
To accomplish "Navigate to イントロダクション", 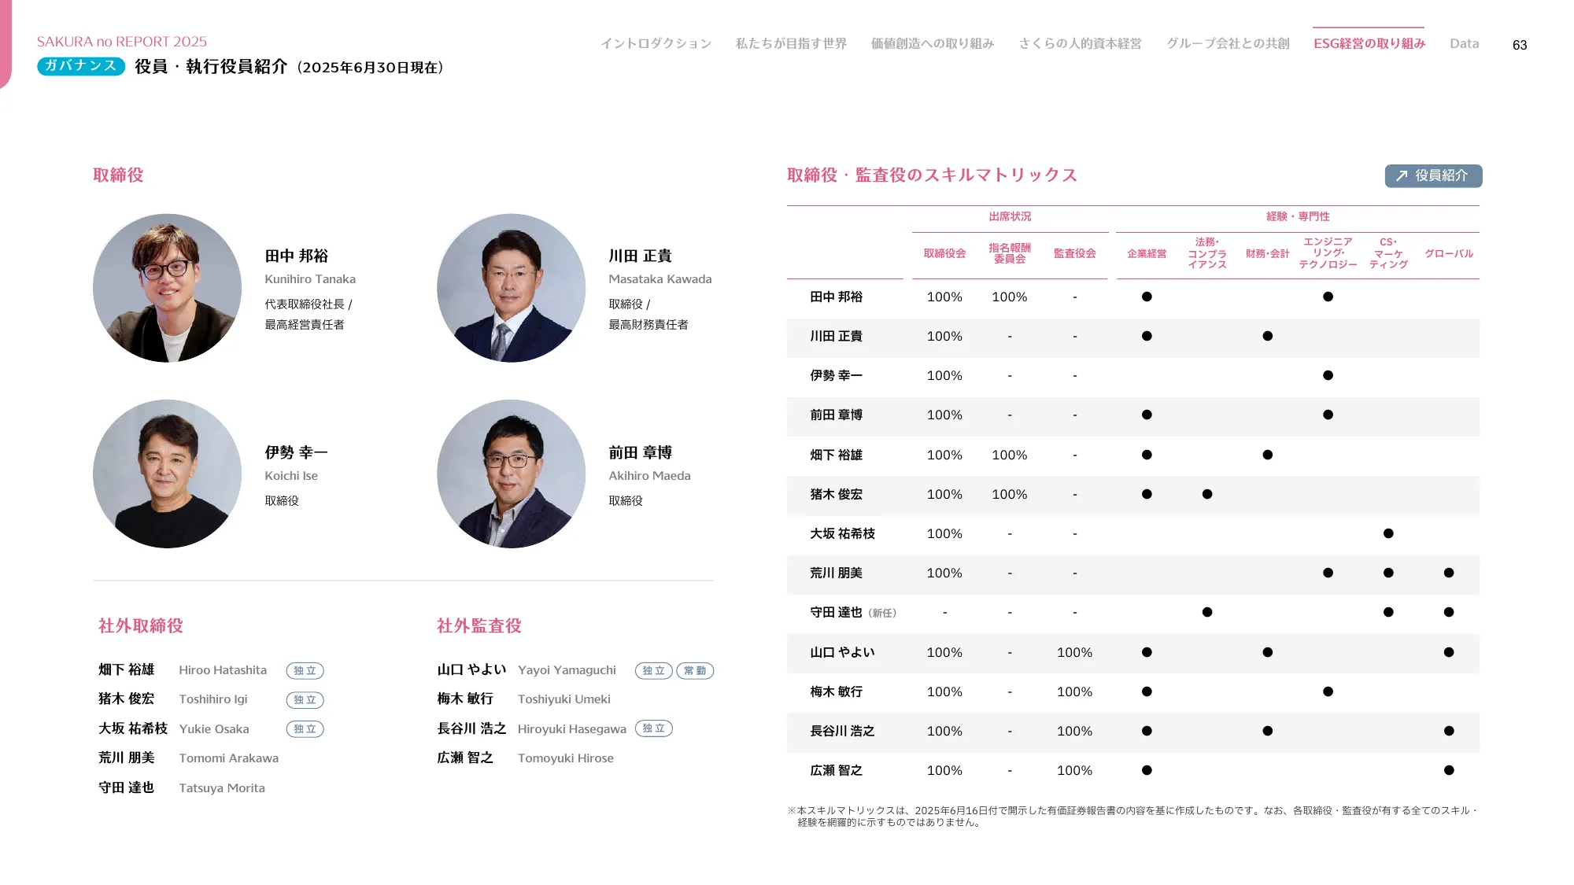I will (x=656, y=43).
